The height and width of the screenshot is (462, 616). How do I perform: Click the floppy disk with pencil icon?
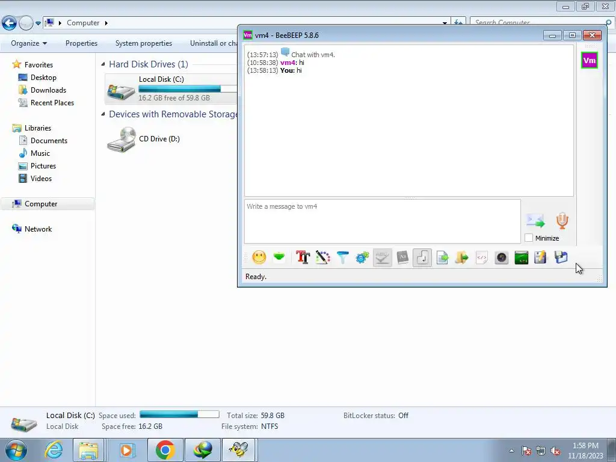coord(541,257)
